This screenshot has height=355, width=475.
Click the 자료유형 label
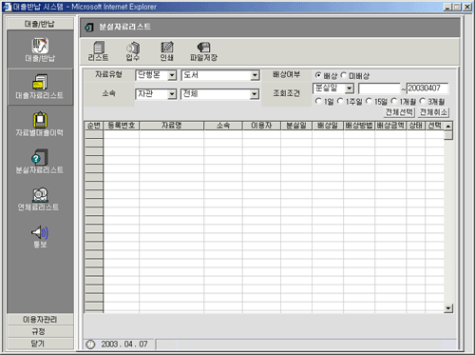tap(108, 75)
